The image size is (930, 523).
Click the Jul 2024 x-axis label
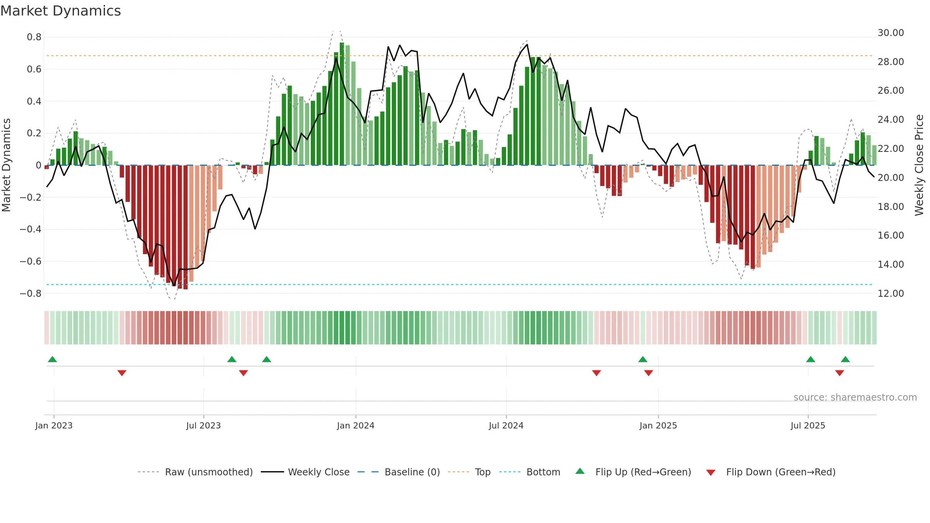tap(506, 426)
